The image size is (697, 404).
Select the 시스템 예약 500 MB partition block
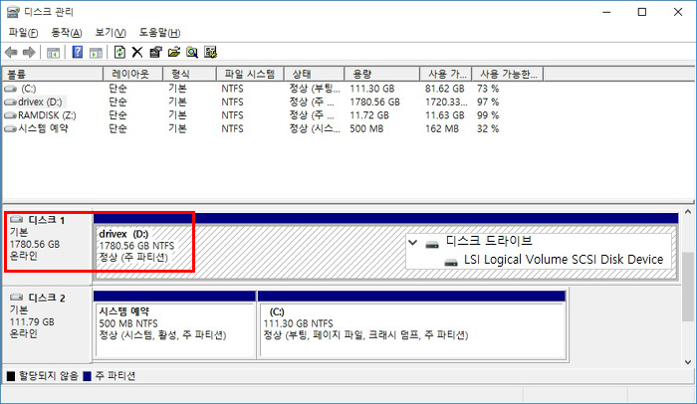(x=174, y=324)
